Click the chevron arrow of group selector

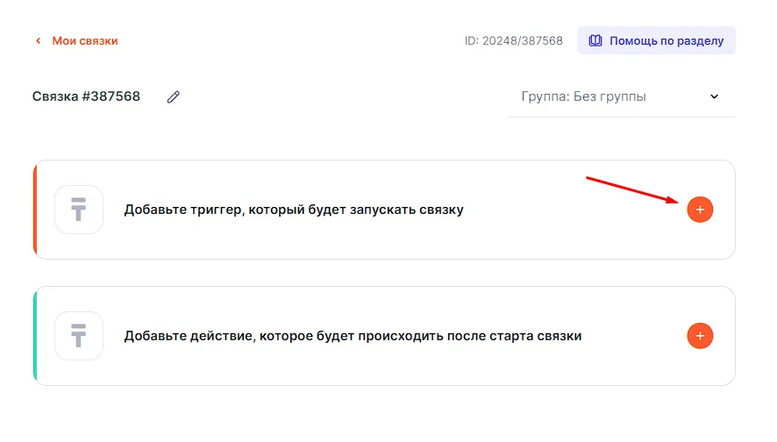coord(714,96)
